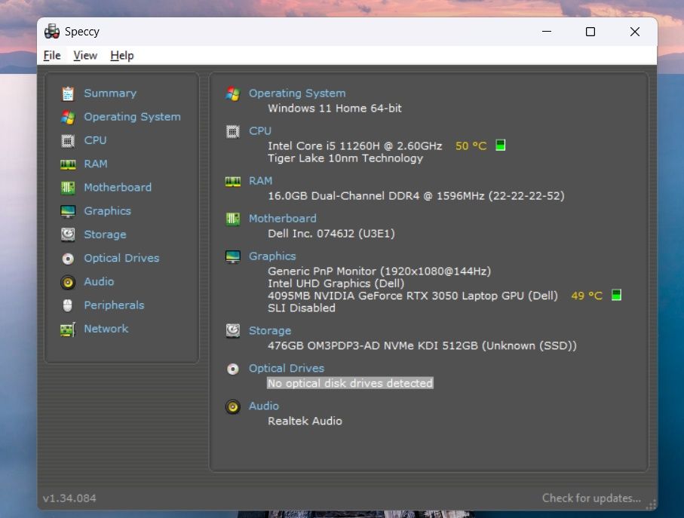684x518 pixels.
Task: Click the Operating System flag icon in the sidebar
Action: 68,117
